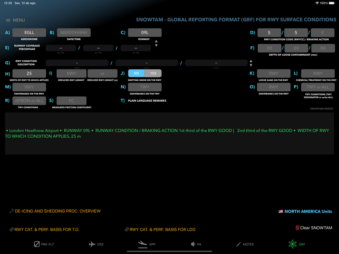Step down the RWY condition description
Screen dimensions: 339x254
tap(251, 65)
